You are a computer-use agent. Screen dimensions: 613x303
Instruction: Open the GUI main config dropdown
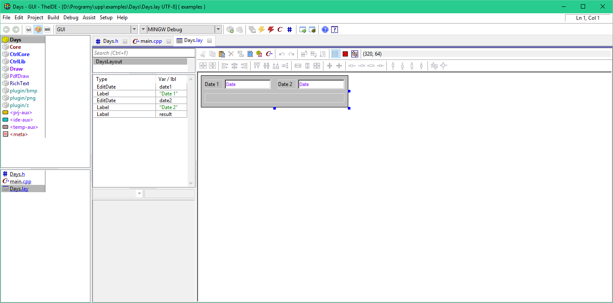point(133,30)
